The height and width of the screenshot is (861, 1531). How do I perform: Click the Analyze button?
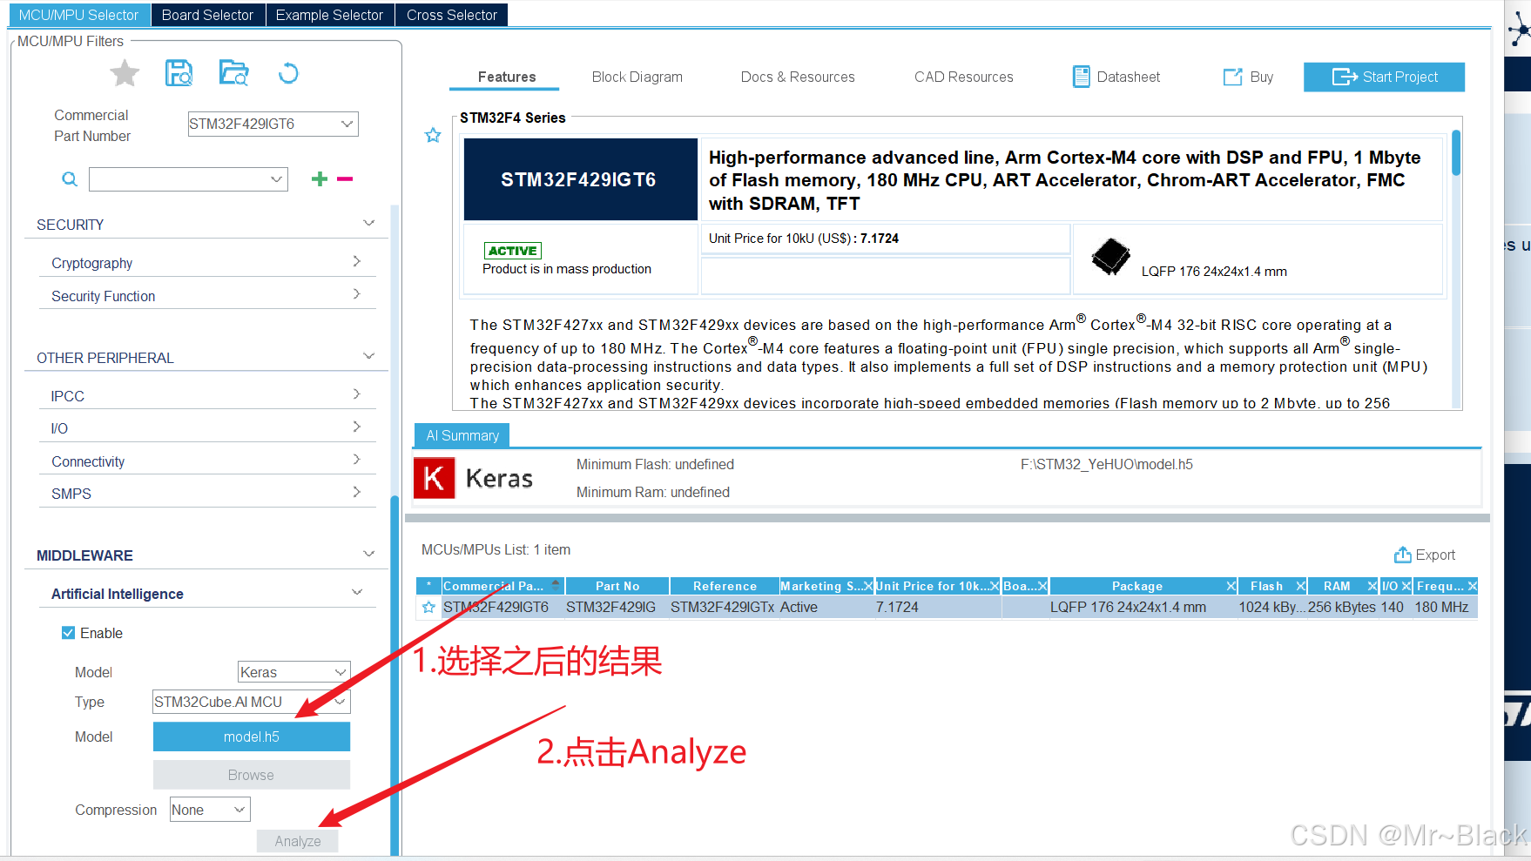[298, 841]
